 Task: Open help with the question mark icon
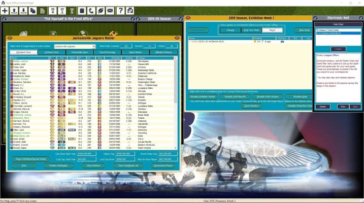point(121,10)
